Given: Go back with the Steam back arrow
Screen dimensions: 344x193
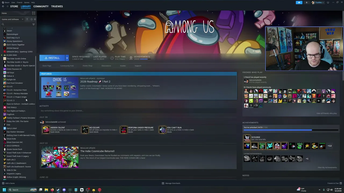Looking at the screenshot, I should click(x=3, y=6).
